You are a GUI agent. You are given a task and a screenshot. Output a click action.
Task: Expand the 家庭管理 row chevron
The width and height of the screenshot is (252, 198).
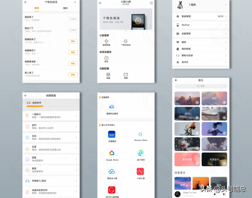pos(226,16)
